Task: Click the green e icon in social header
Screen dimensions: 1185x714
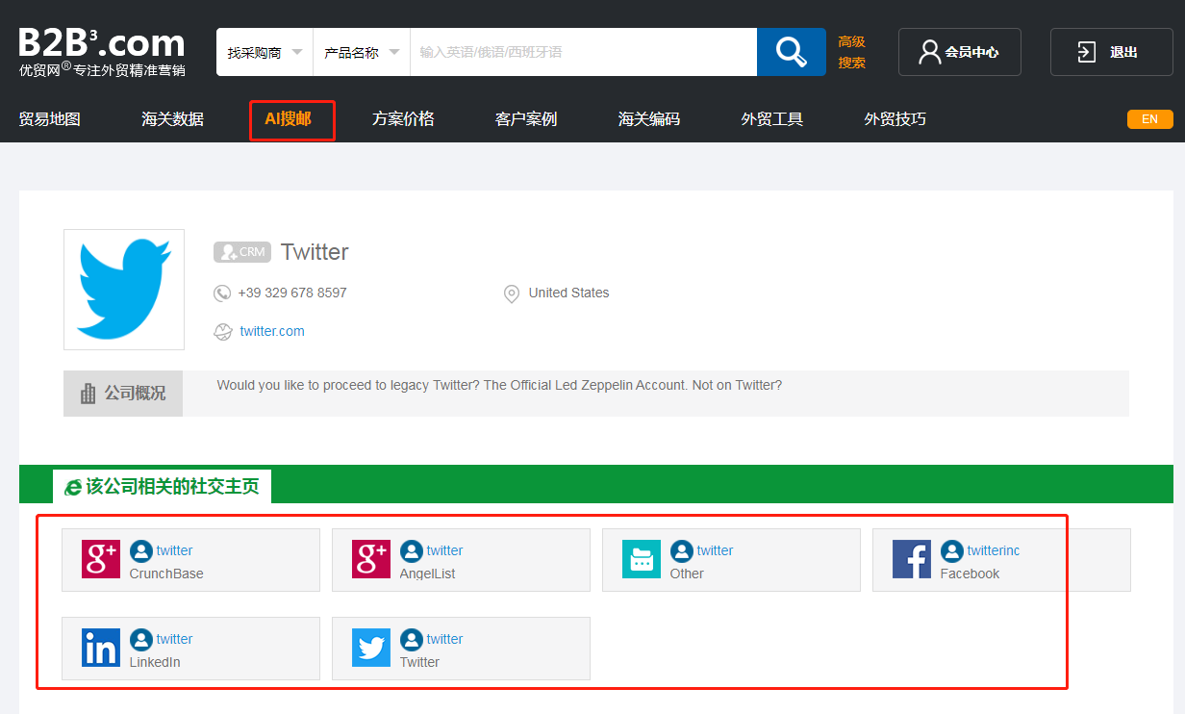Action: pos(72,487)
